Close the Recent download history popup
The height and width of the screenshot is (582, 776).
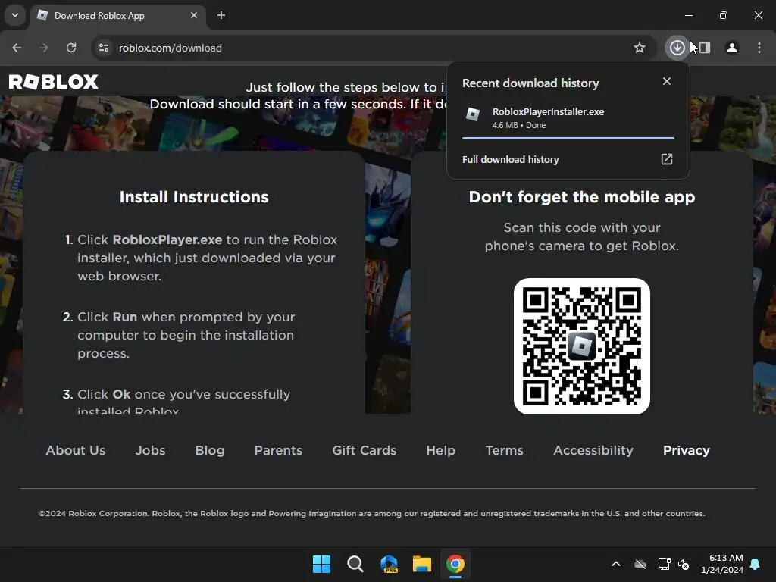point(667,81)
